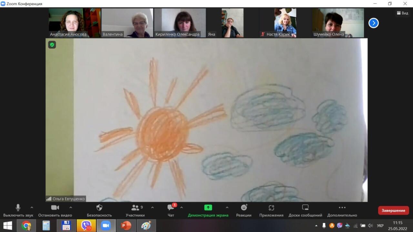Switch УКР keyboard language
Screen dimensions: 413x232
[x=380, y=226]
